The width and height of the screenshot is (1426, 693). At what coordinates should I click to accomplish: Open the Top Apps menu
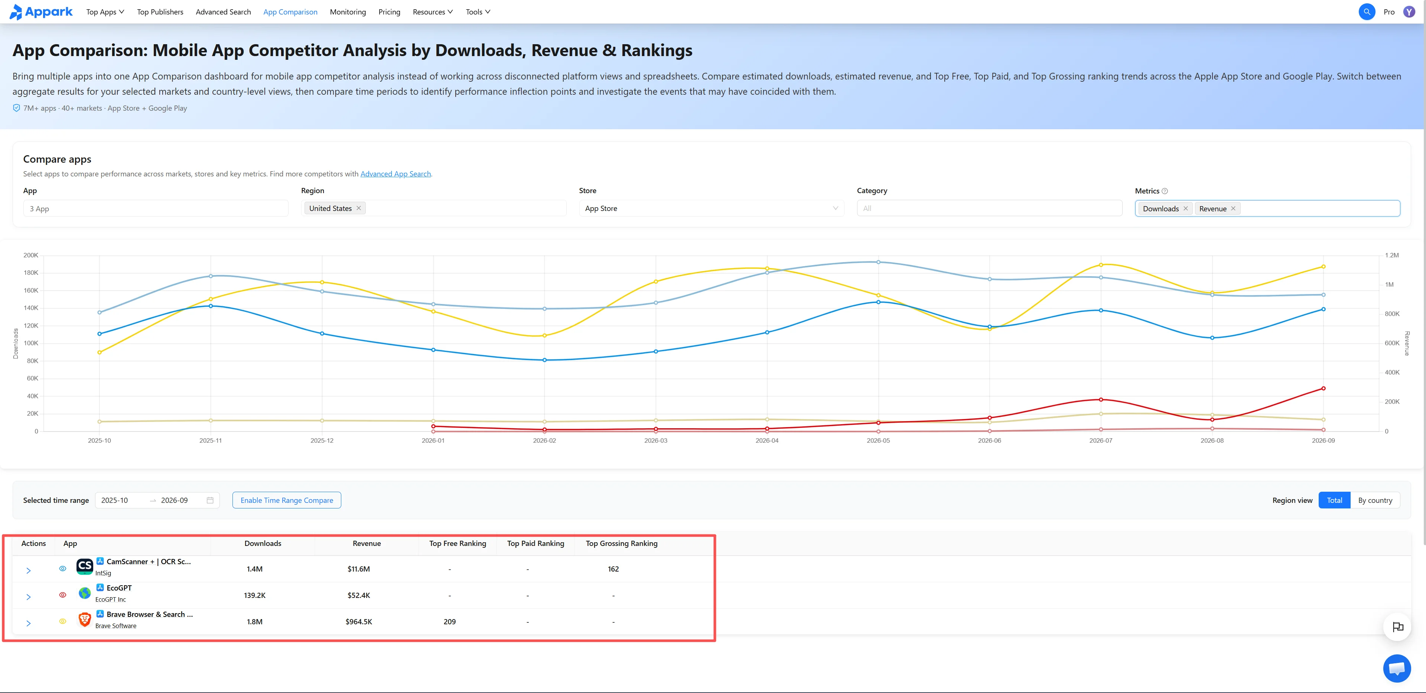coord(105,12)
